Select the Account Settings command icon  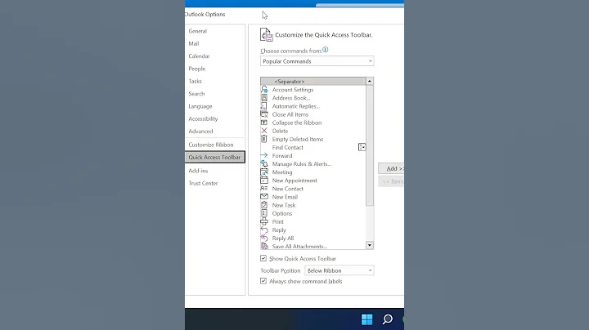coord(264,90)
